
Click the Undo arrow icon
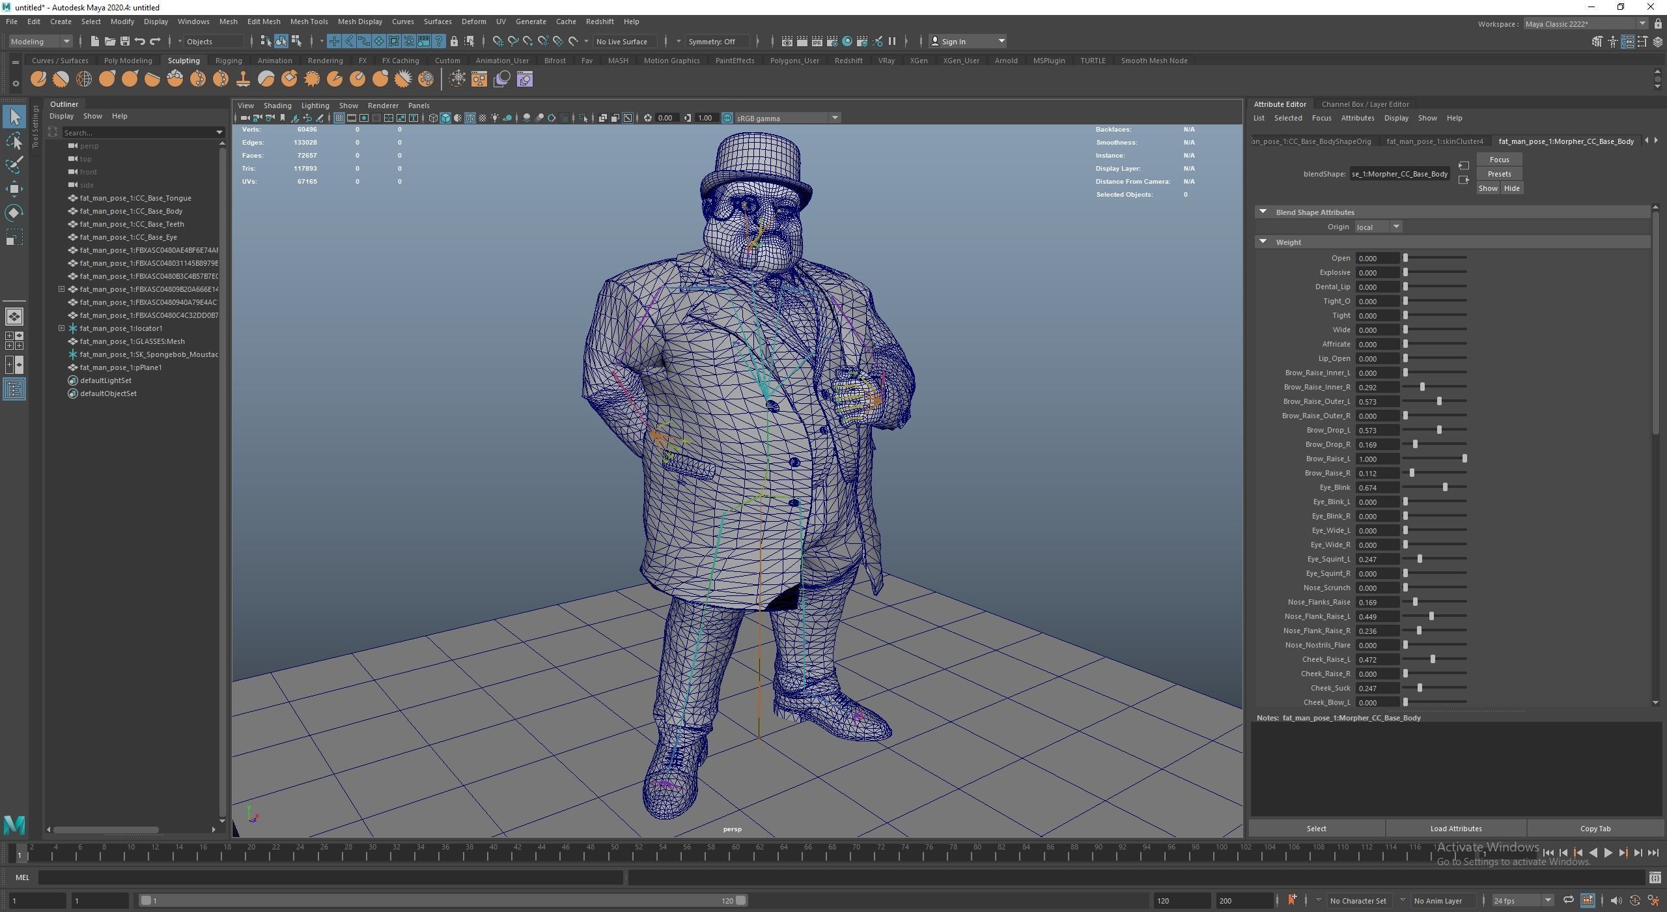pyautogui.click(x=140, y=42)
